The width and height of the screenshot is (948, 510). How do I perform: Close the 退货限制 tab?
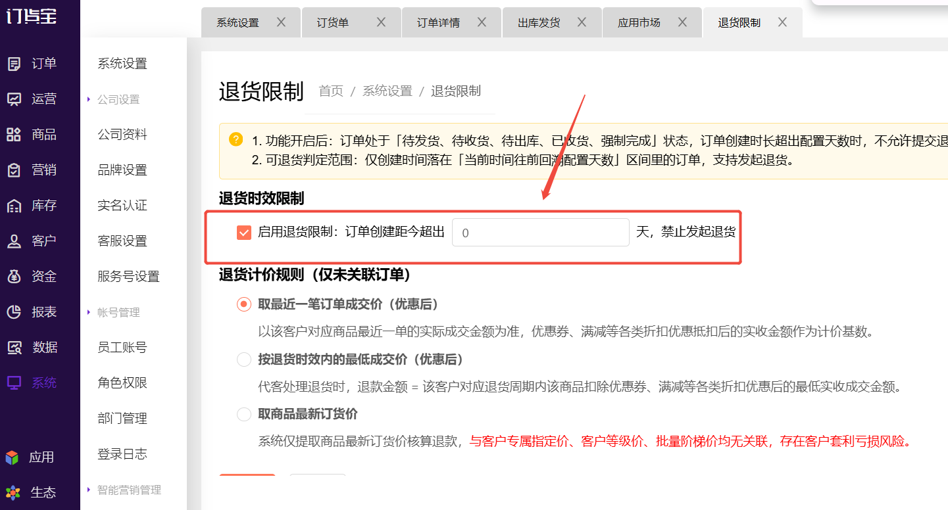(x=782, y=22)
